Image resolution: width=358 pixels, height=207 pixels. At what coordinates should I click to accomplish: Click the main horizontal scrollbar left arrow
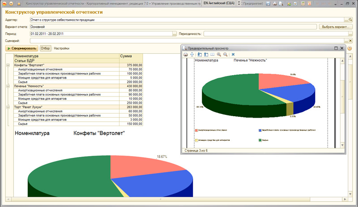pos(8,199)
